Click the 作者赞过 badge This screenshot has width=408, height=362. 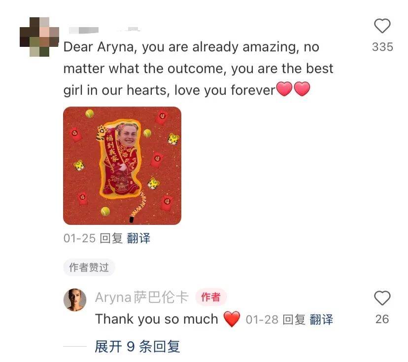pyautogui.click(x=89, y=267)
